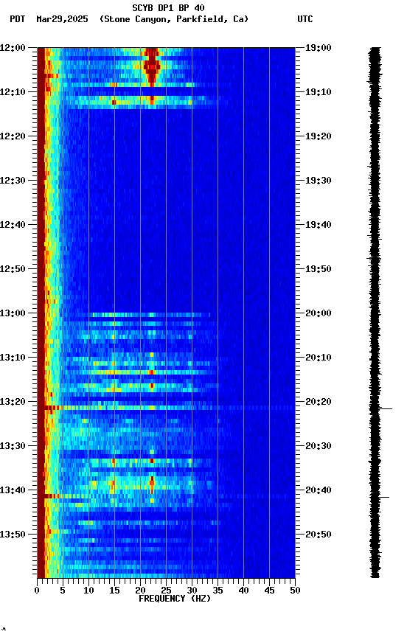The width and height of the screenshot is (407, 637).
Task: Click the "13:20" PDT time label
Action: 13,402
